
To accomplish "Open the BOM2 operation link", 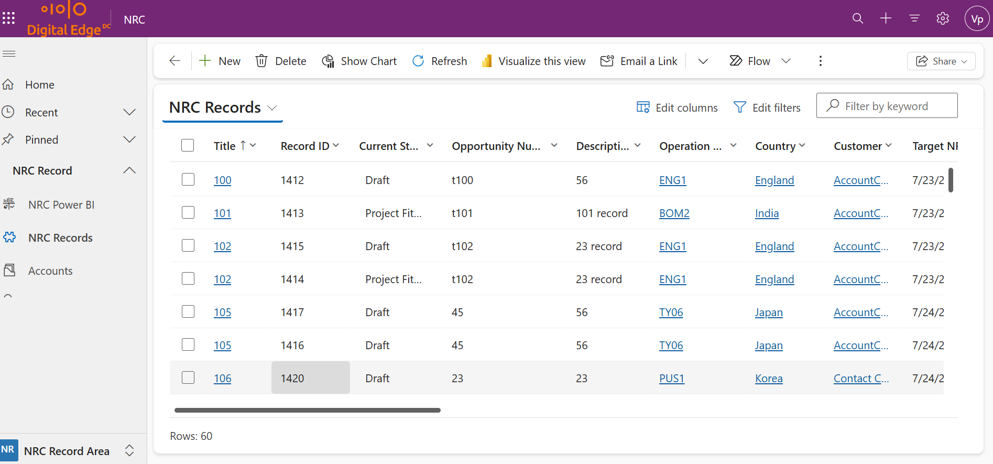I will [674, 213].
